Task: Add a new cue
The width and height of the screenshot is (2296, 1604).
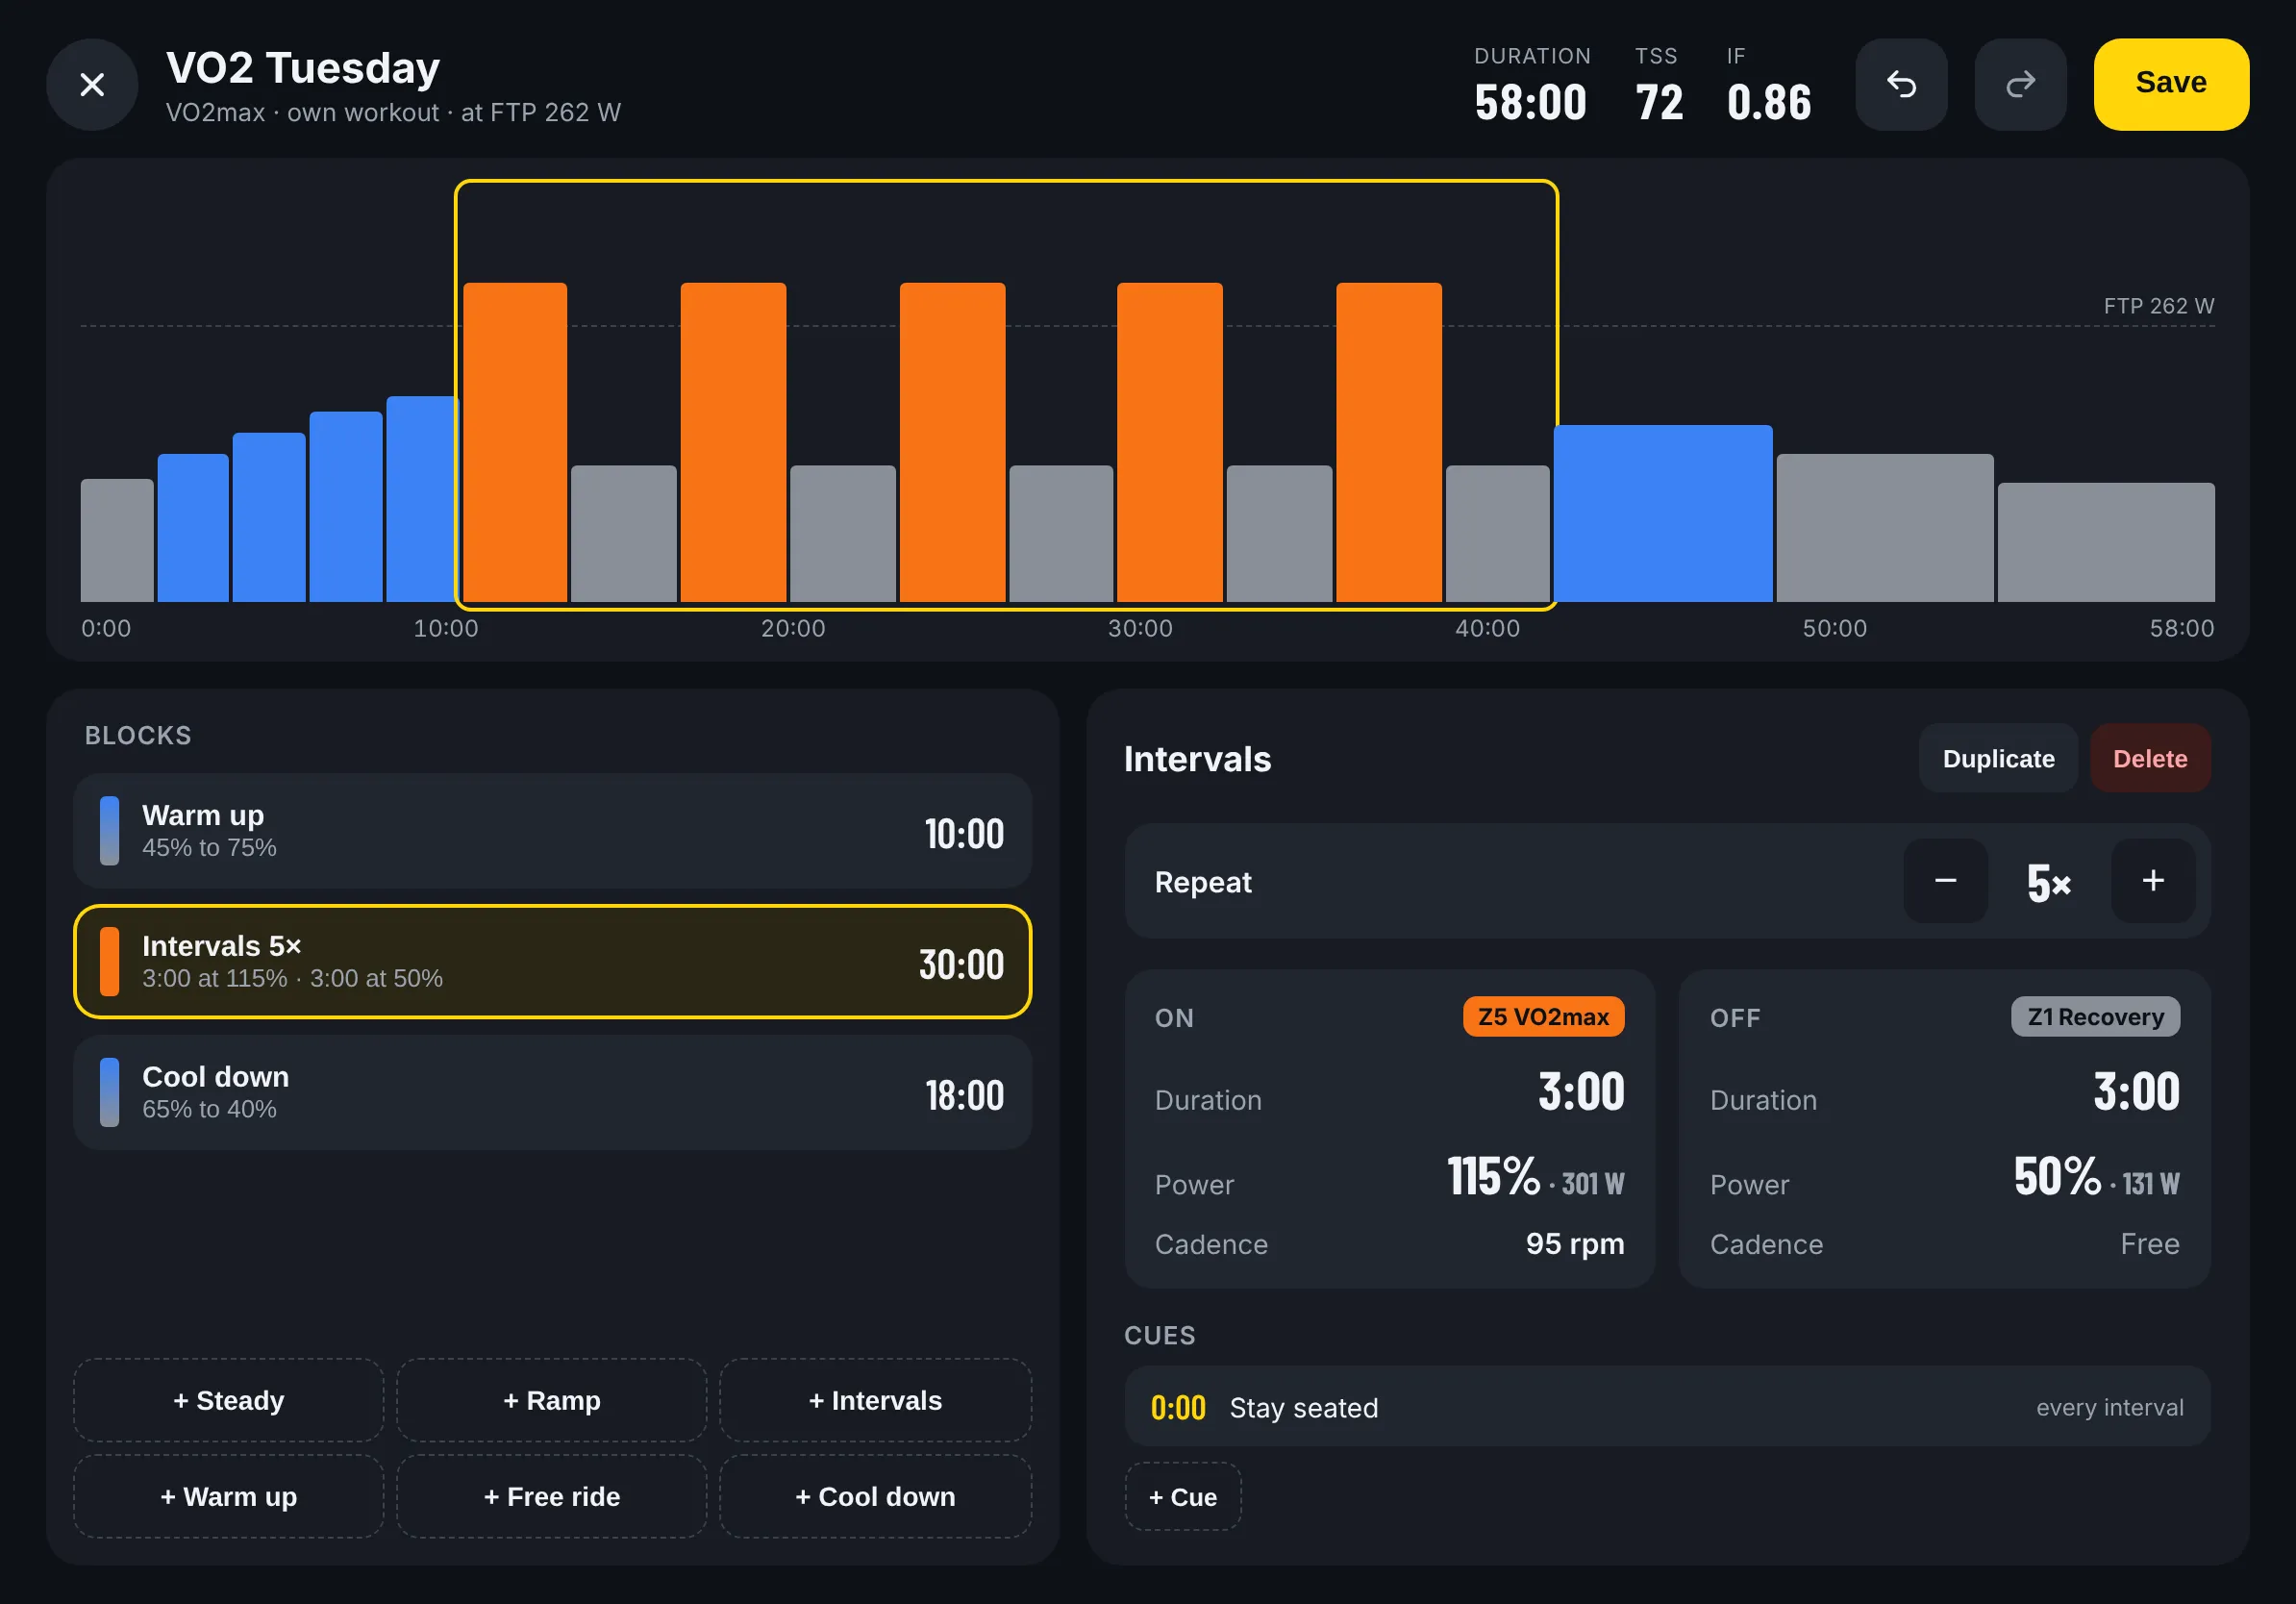Action: click(1183, 1497)
